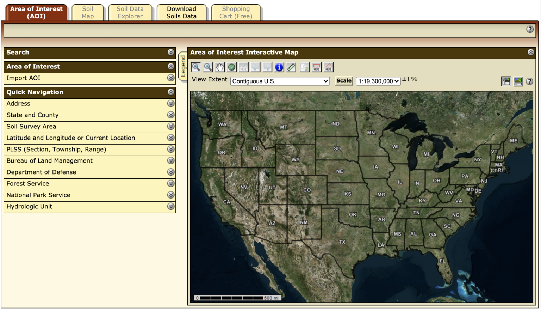Collapse the Quick Navigation panel header
Image resolution: width=541 pixels, height=311 pixels.
click(171, 92)
